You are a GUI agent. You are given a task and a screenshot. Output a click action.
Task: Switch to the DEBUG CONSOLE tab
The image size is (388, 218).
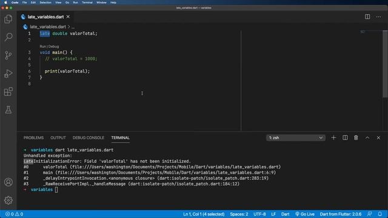coord(89,137)
